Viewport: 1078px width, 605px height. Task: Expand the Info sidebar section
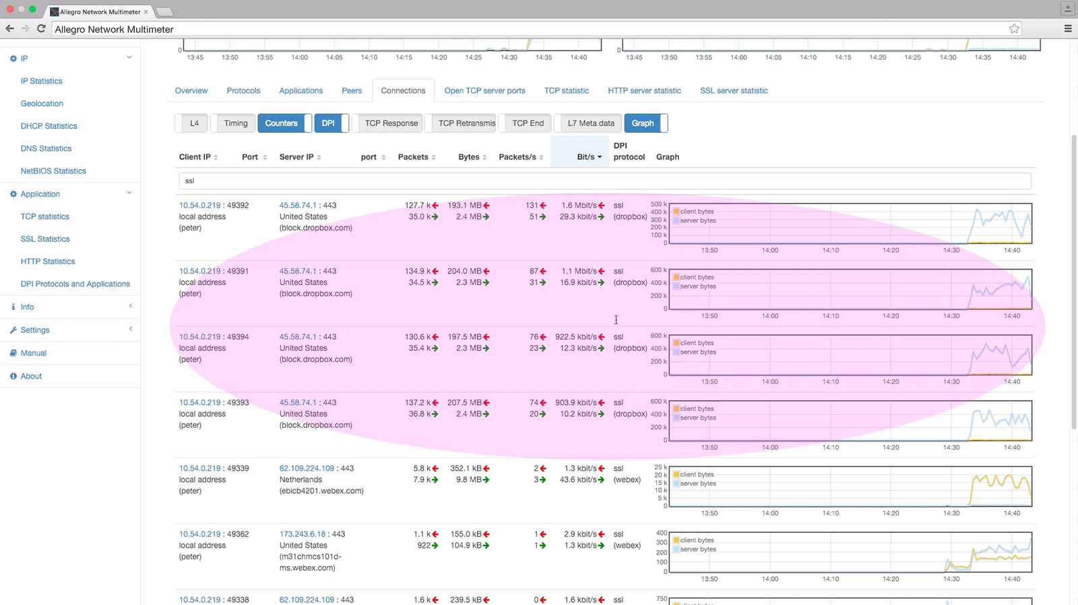click(x=130, y=307)
